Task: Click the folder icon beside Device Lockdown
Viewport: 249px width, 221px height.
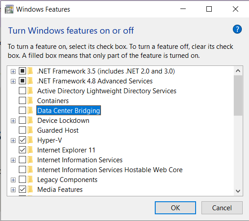Action: pos(30,121)
